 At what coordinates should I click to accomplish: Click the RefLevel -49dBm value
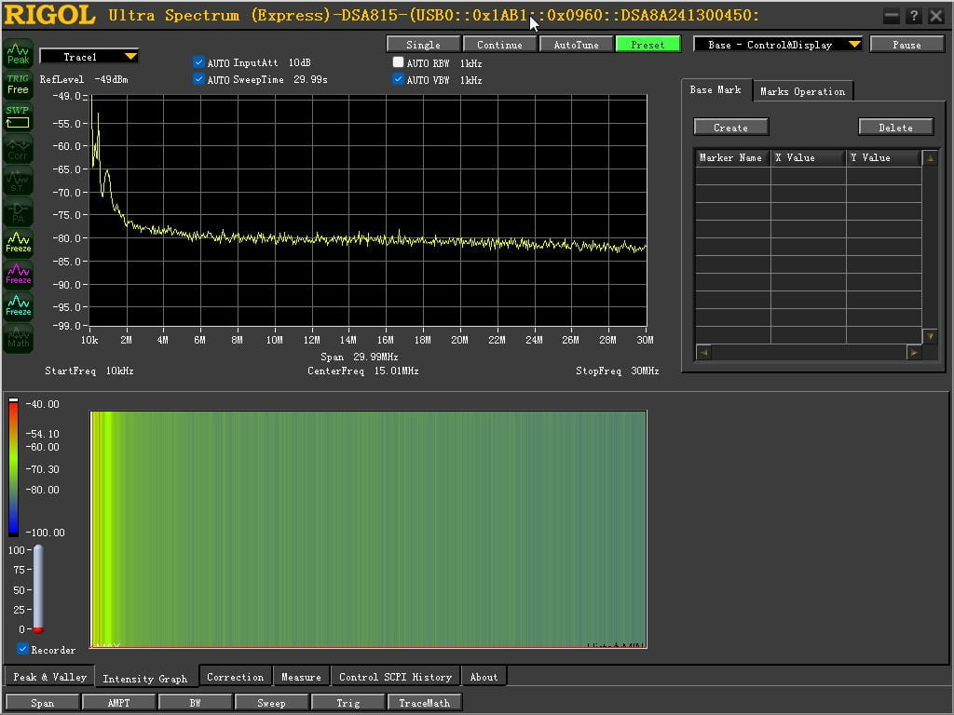click(111, 80)
